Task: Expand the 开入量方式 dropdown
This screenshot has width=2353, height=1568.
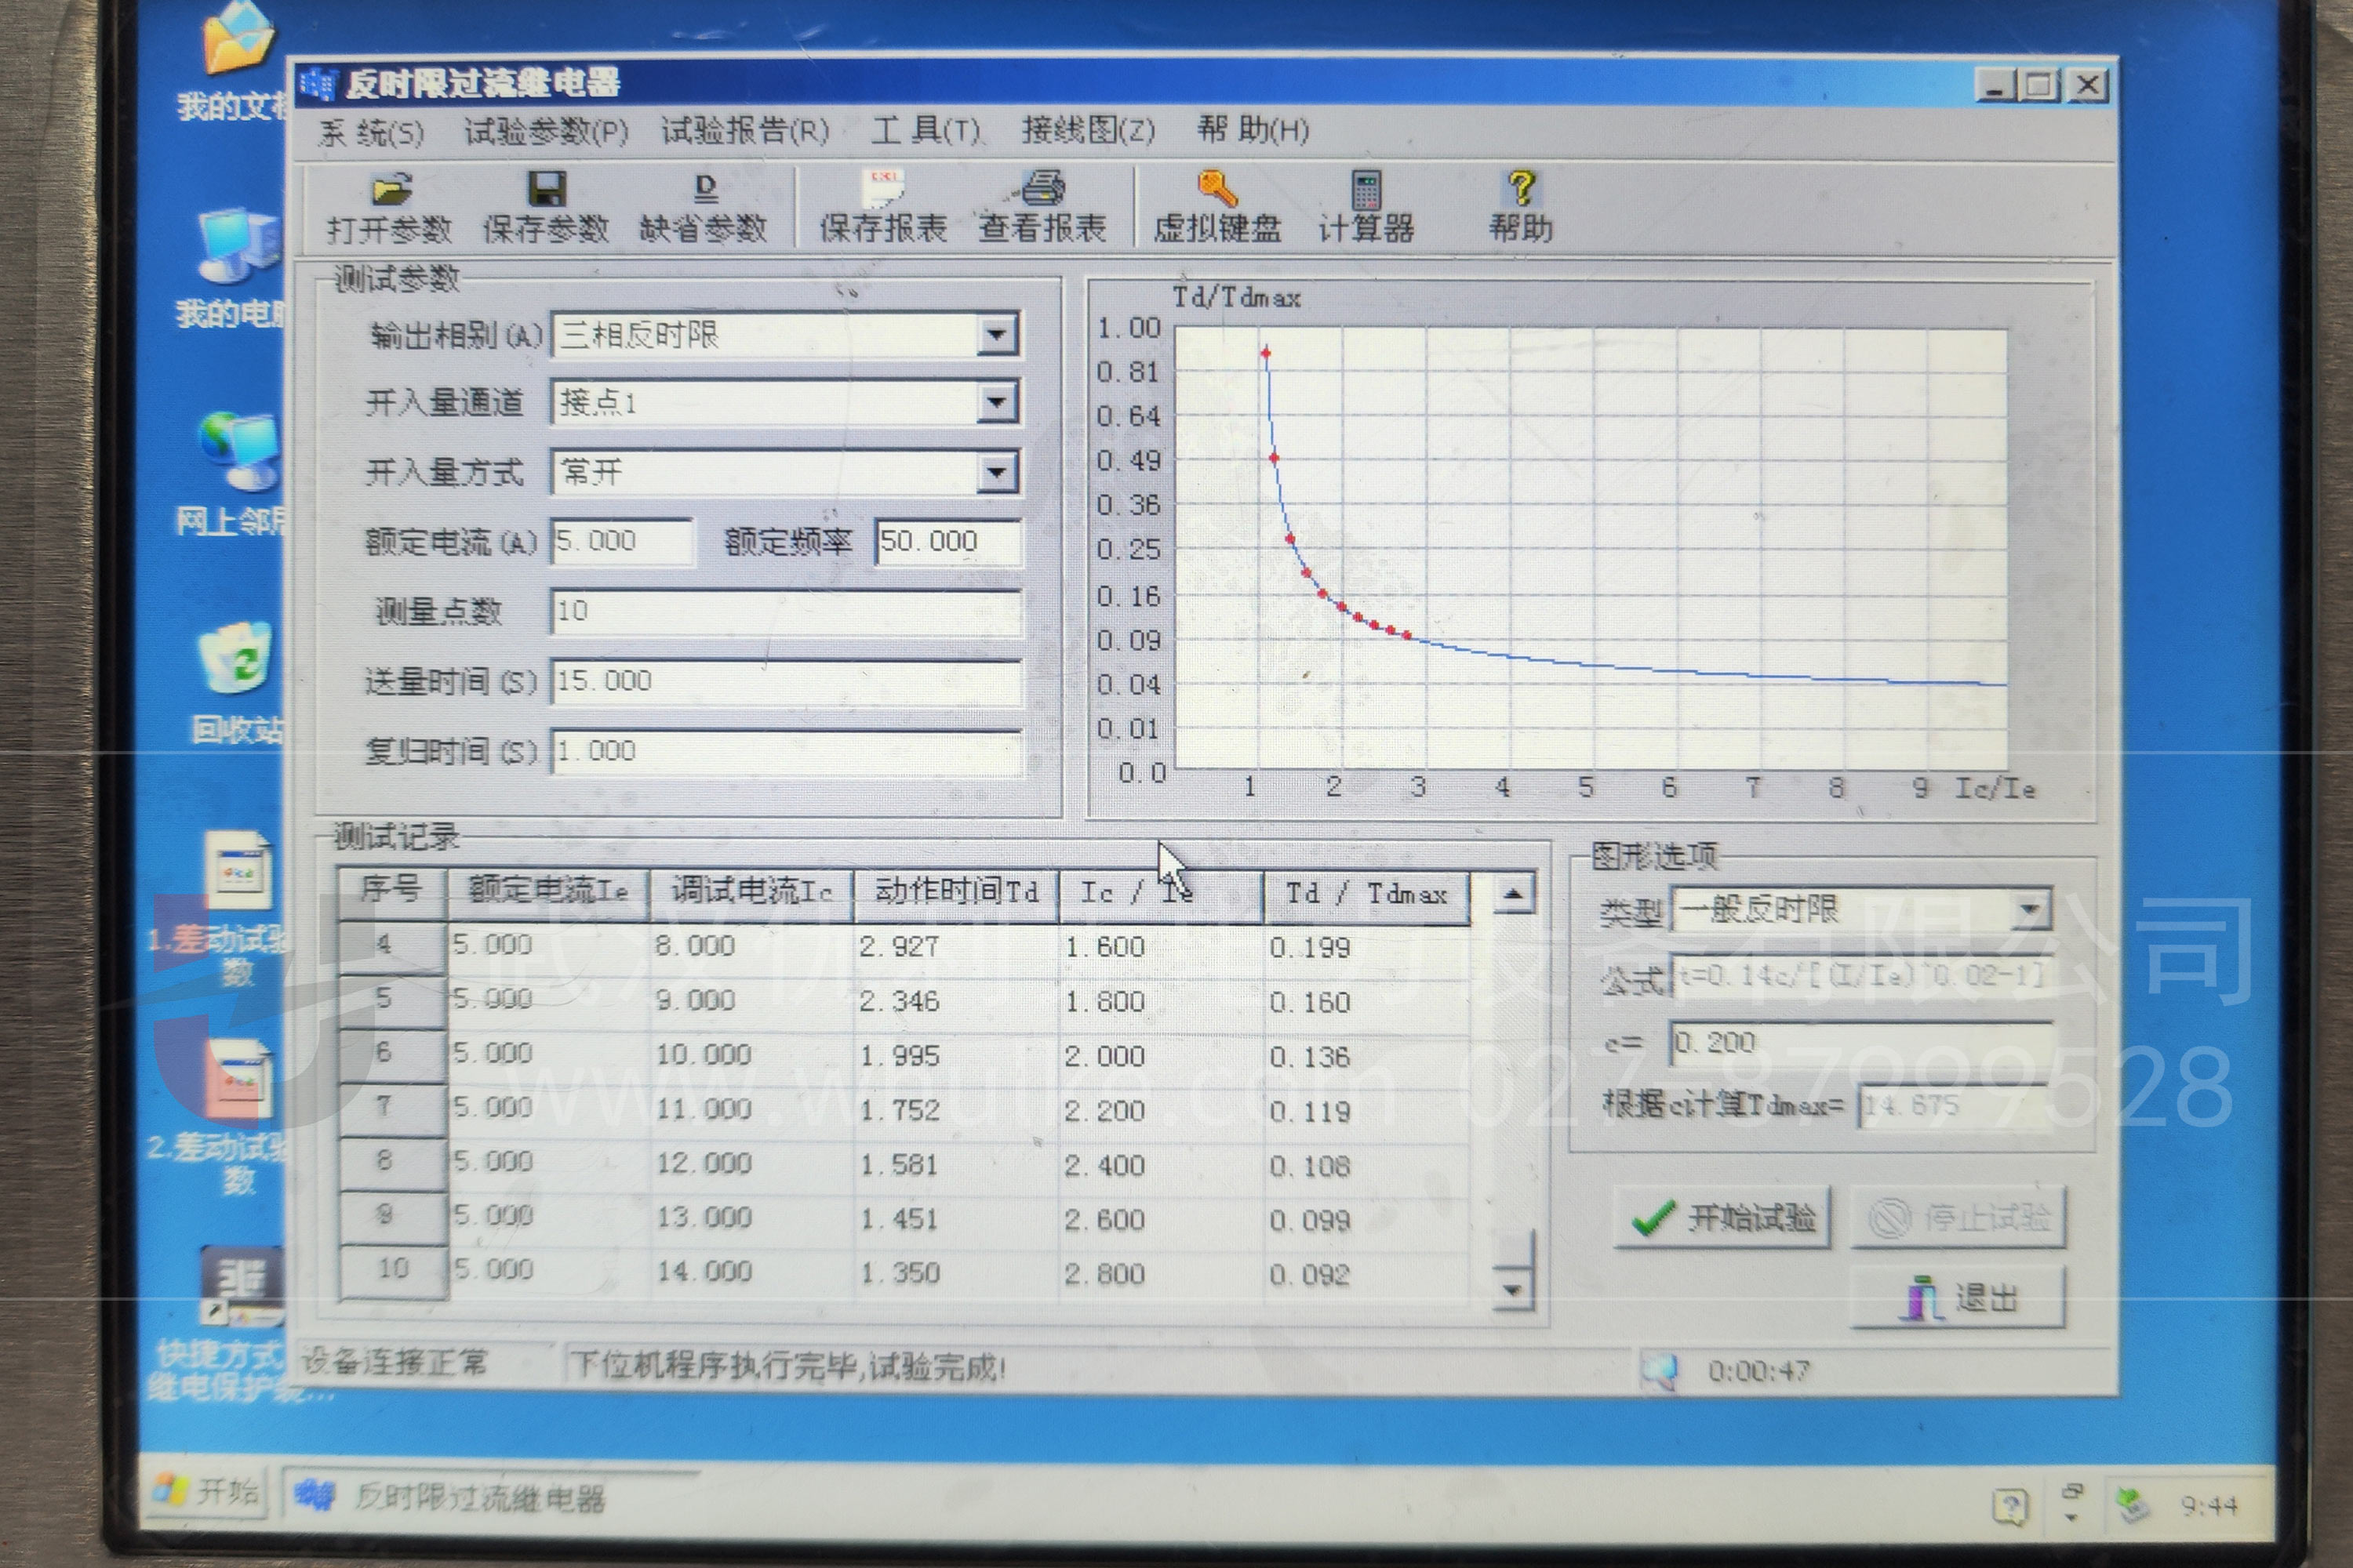Action: (996, 472)
